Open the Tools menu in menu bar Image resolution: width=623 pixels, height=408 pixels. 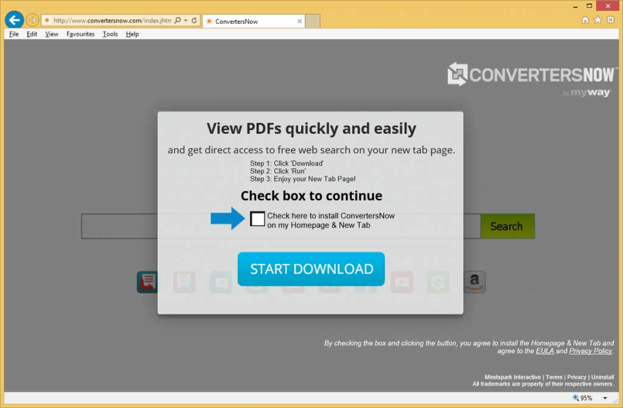tap(110, 34)
